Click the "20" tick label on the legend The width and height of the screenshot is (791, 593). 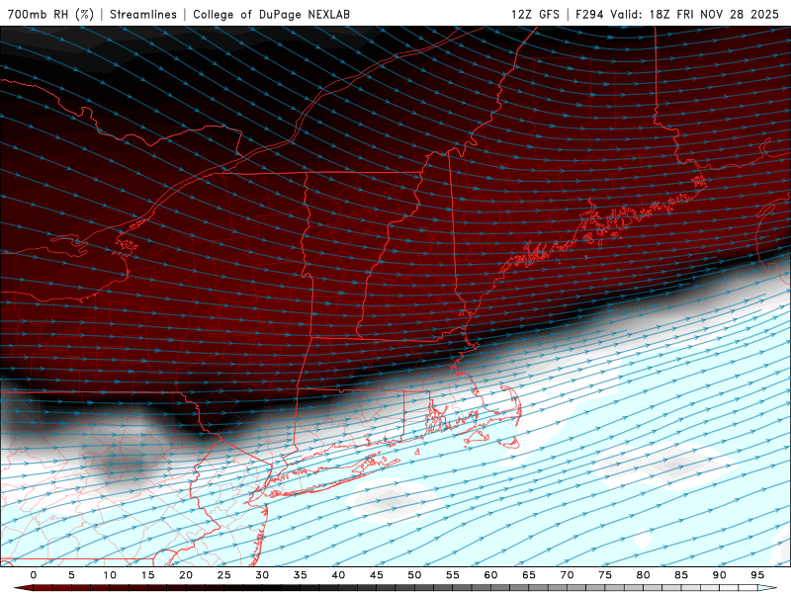(x=186, y=575)
